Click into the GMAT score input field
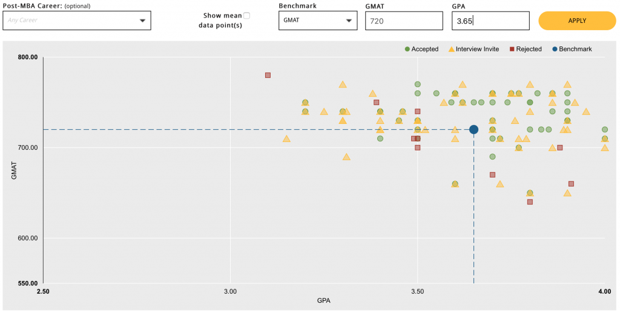The height and width of the screenshot is (313, 620). click(x=404, y=21)
